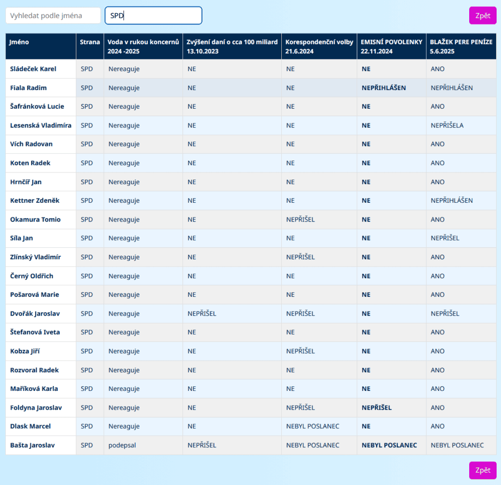501x485 pixels.
Task: Click 'BLAŽEK PERE PENÍZE' column header
Action: [x=461, y=46]
